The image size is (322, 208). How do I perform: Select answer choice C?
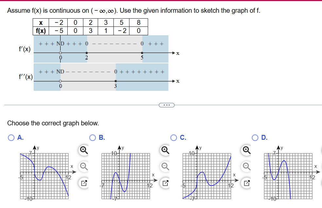174,137
